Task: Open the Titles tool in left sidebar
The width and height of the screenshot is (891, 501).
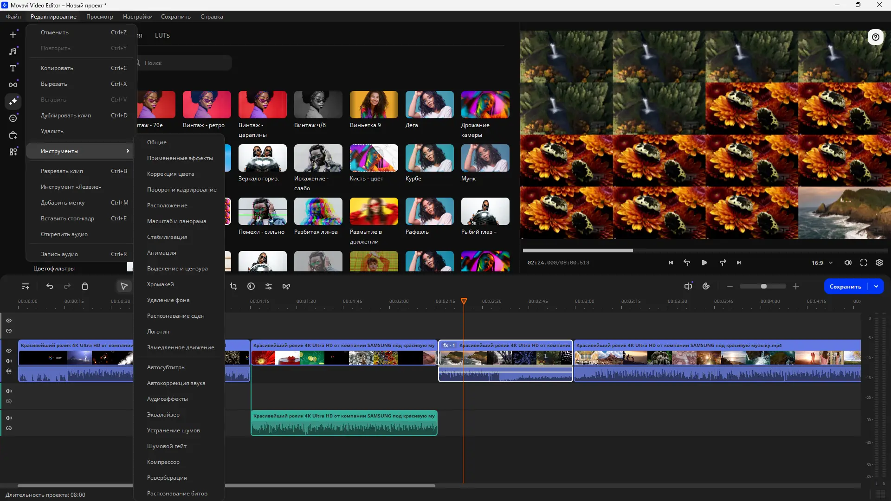Action: click(x=13, y=68)
